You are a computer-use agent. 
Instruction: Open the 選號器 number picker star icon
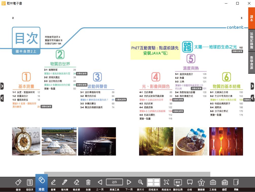click(201, 182)
